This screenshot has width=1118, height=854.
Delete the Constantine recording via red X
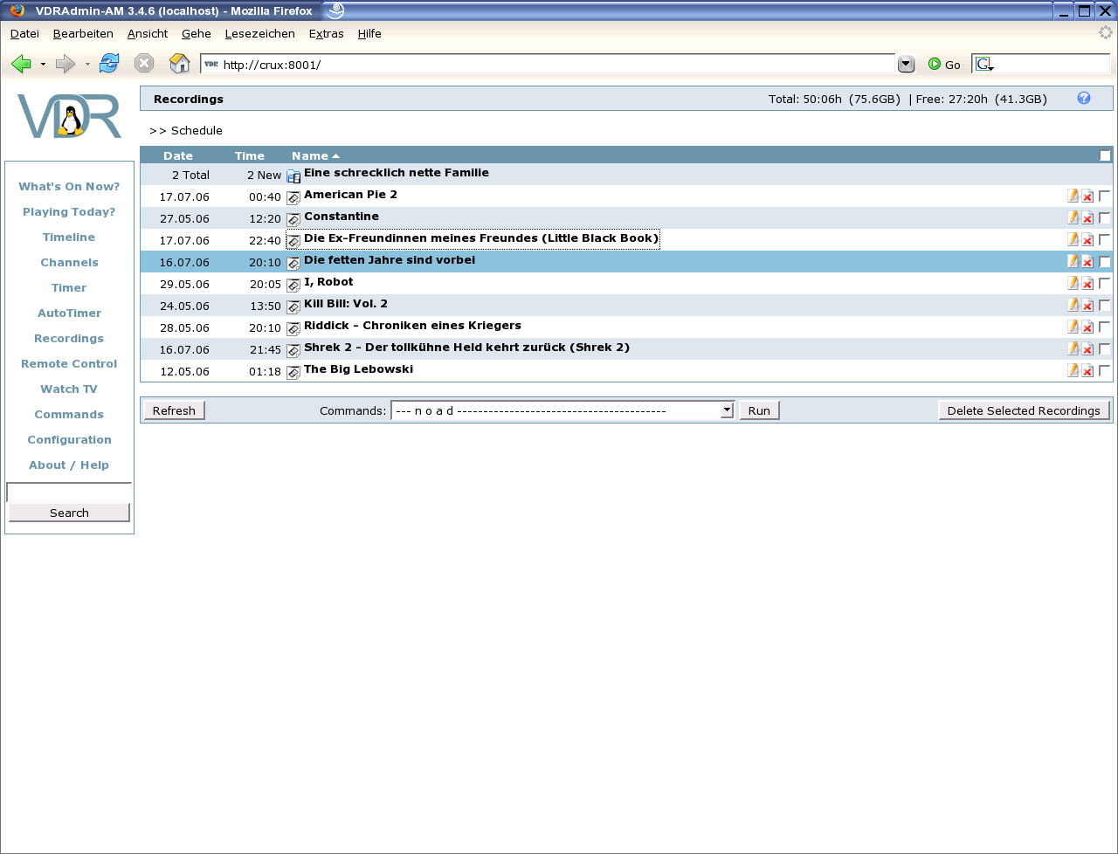(1087, 218)
